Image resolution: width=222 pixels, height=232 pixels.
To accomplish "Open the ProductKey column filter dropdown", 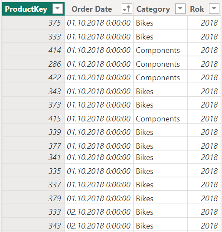I will [x=58, y=9].
